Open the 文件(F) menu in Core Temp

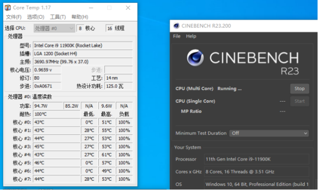[14, 17]
